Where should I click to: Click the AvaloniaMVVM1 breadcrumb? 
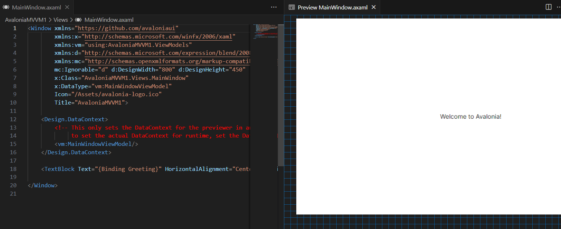26,20
